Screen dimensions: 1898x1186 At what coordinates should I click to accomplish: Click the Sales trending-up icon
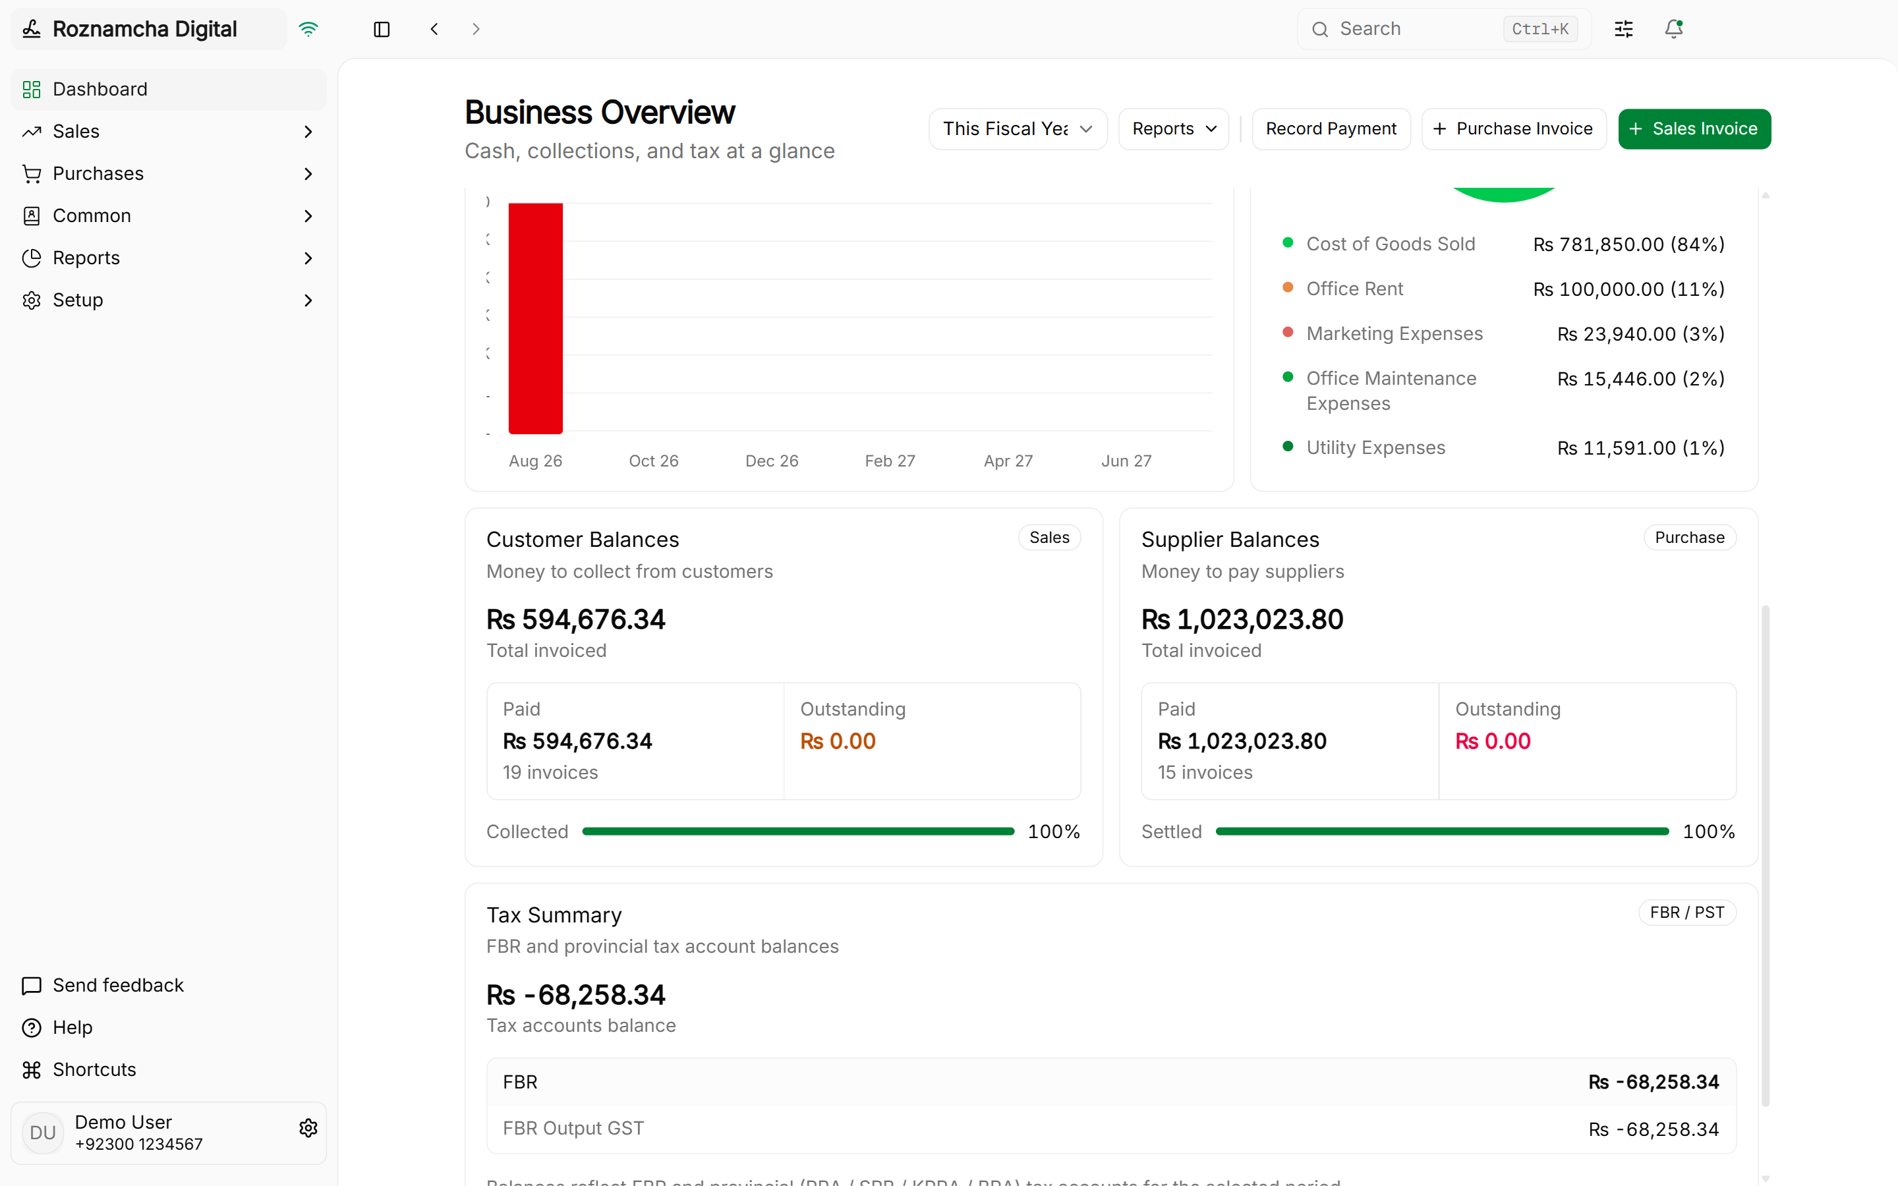tap(32, 132)
